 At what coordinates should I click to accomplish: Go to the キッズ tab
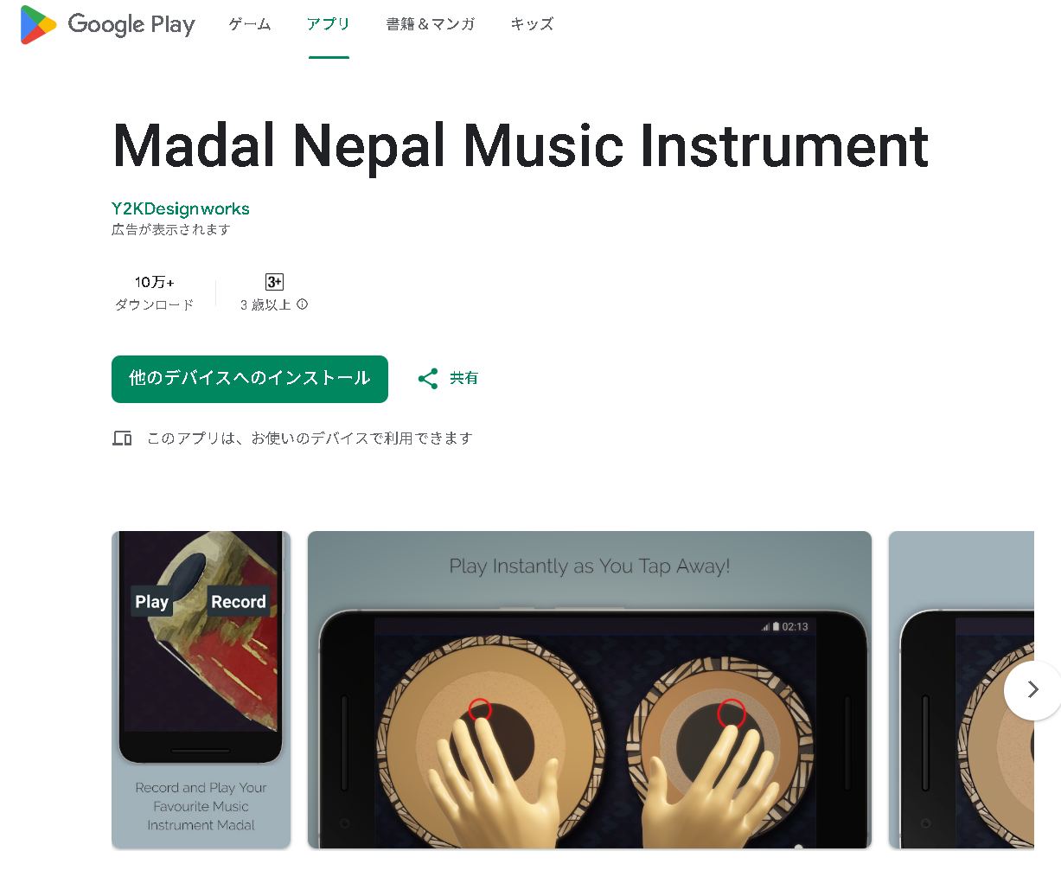[x=532, y=24]
